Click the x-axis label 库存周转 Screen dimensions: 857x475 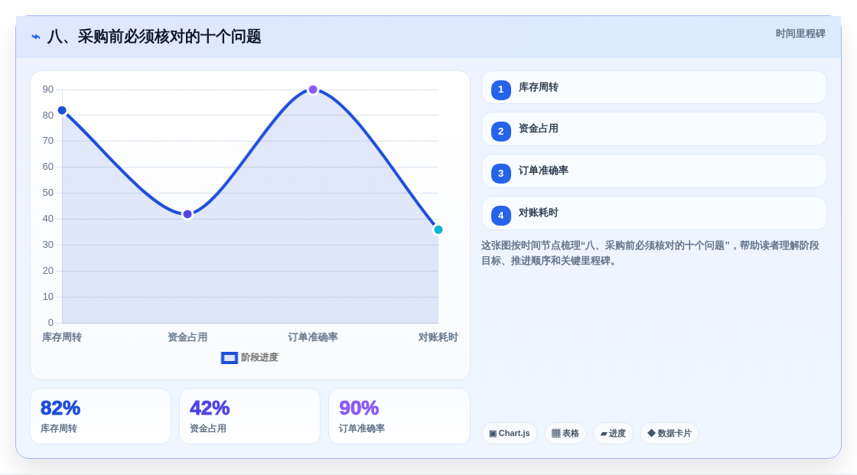tap(62, 337)
